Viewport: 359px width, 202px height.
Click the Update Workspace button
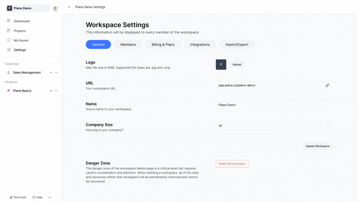pyautogui.click(x=318, y=146)
